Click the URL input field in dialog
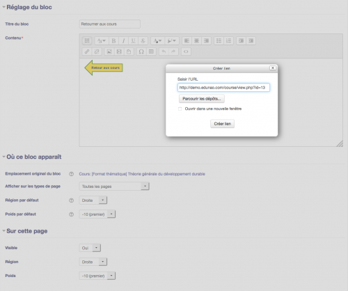The width and height of the screenshot is (348, 291). 223,88
